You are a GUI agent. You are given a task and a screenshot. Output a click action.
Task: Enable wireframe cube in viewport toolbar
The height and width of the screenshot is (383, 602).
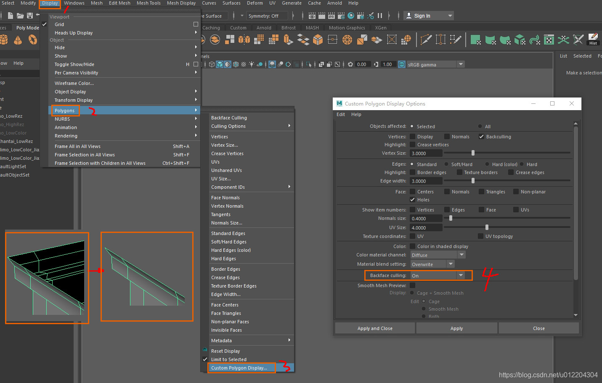click(212, 64)
